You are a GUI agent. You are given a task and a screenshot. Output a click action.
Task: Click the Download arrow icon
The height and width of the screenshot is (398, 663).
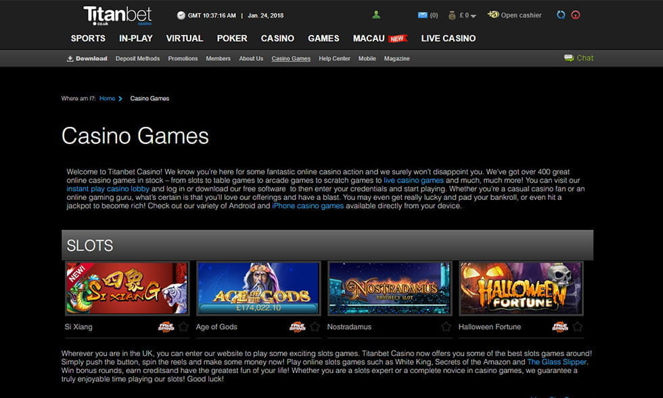pyautogui.click(x=70, y=59)
